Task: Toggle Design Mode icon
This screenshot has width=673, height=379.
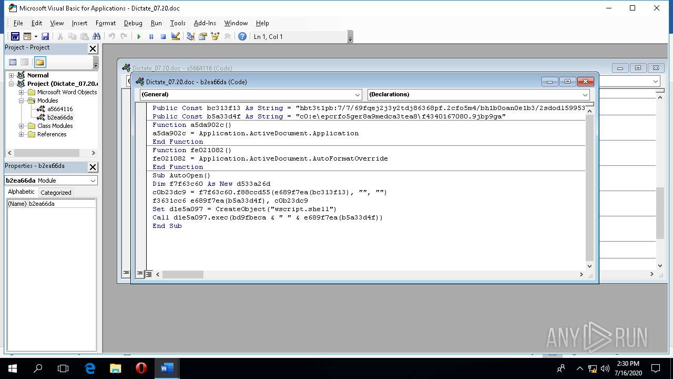Action: pyautogui.click(x=176, y=36)
